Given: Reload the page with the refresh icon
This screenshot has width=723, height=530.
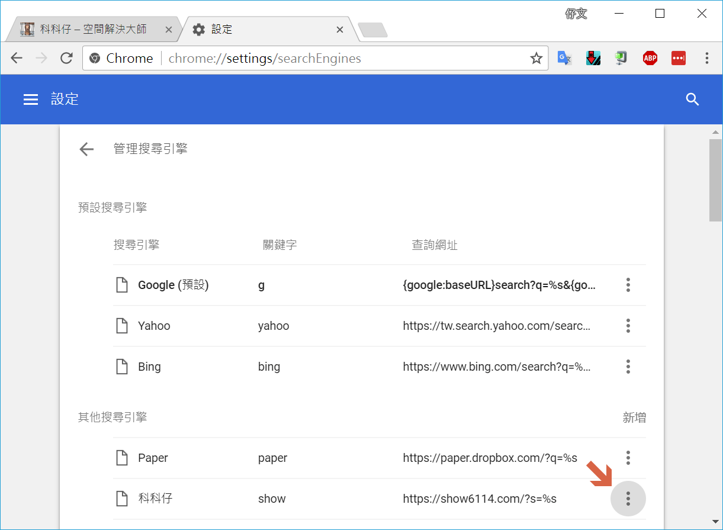Looking at the screenshot, I should pyautogui.click(x=66, y=58).
